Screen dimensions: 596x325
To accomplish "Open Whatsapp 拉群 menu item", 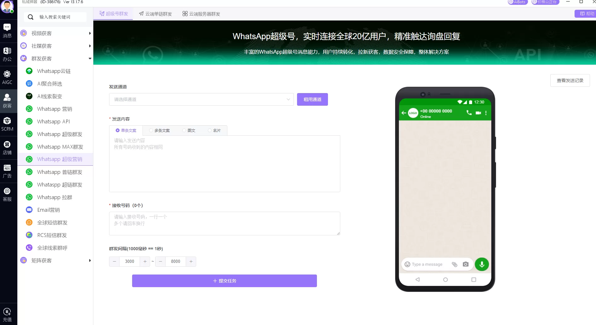I will tap(56, 197).
